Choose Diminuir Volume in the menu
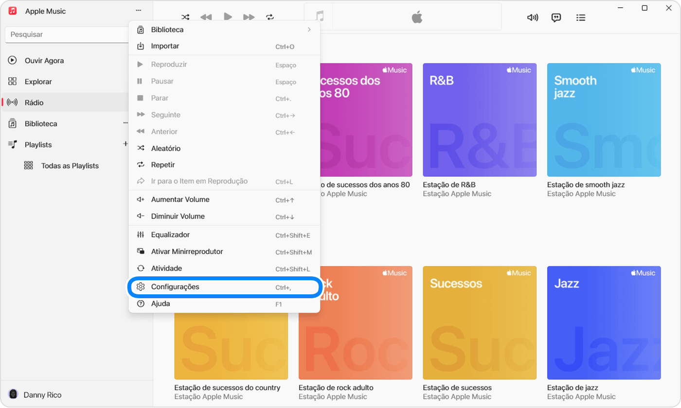 pyautogui.click(x=224, y=216)
